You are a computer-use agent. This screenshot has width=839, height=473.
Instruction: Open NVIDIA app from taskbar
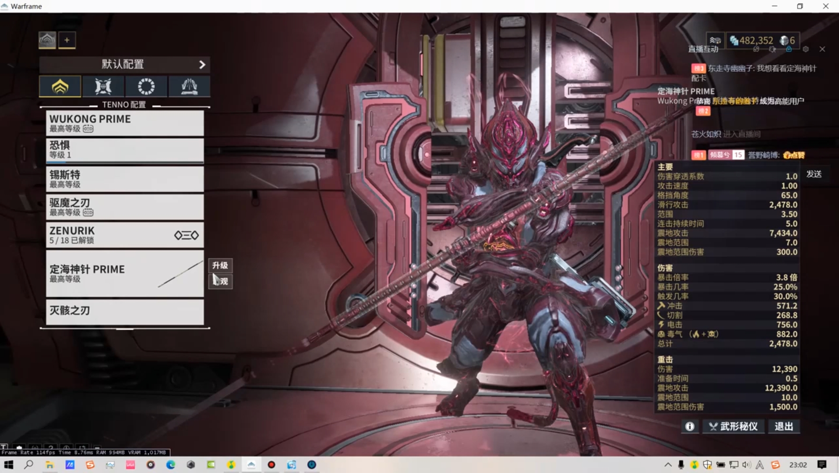click(x=211, y=465)
